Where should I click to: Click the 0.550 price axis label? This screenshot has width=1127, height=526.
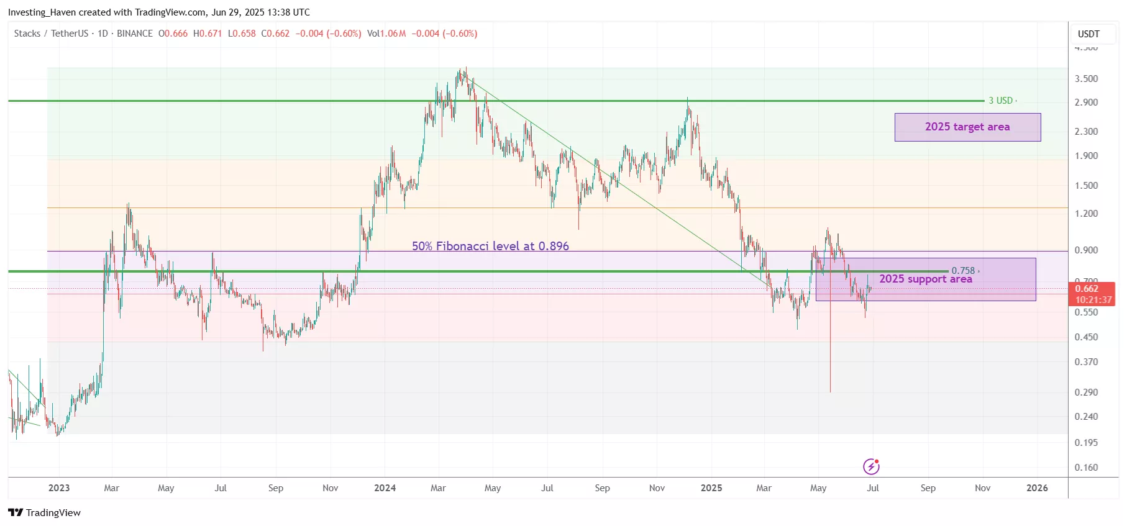pos(1086,312)
